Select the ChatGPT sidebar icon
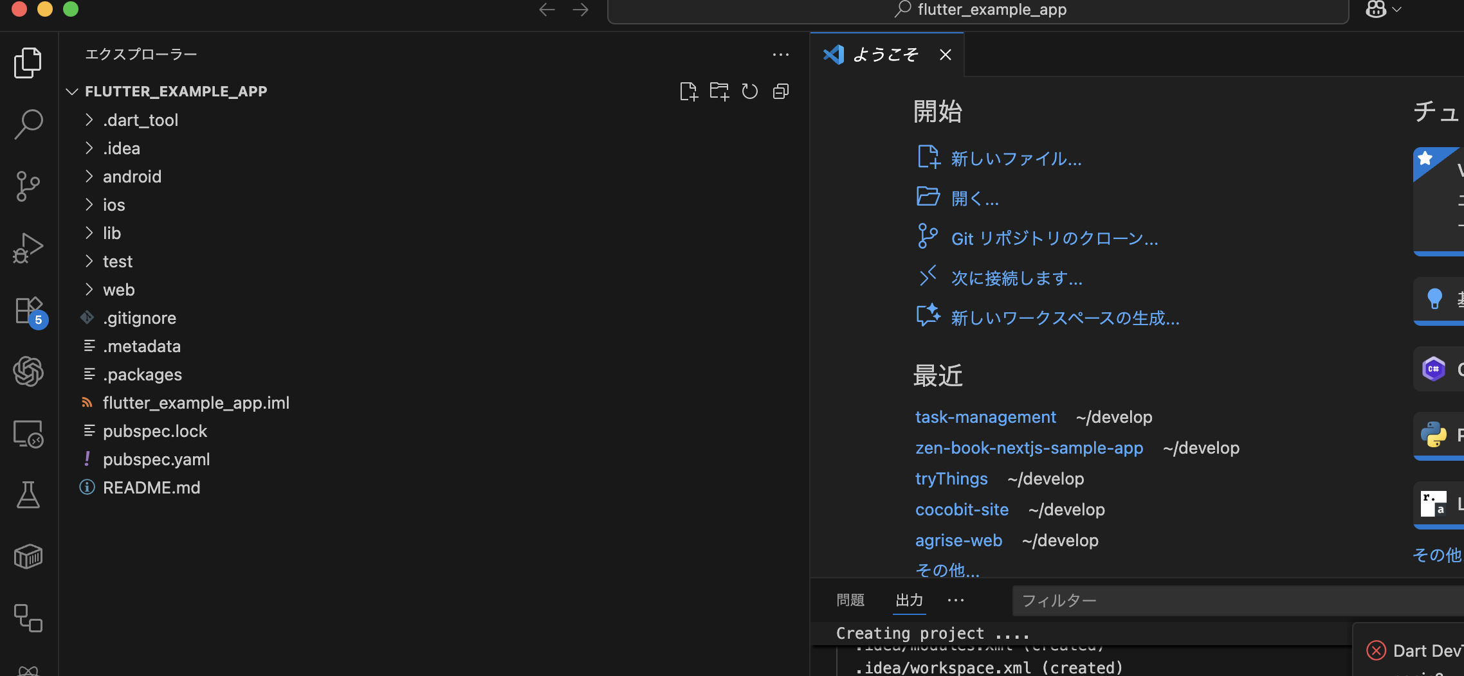 click(x=27, y=371)
